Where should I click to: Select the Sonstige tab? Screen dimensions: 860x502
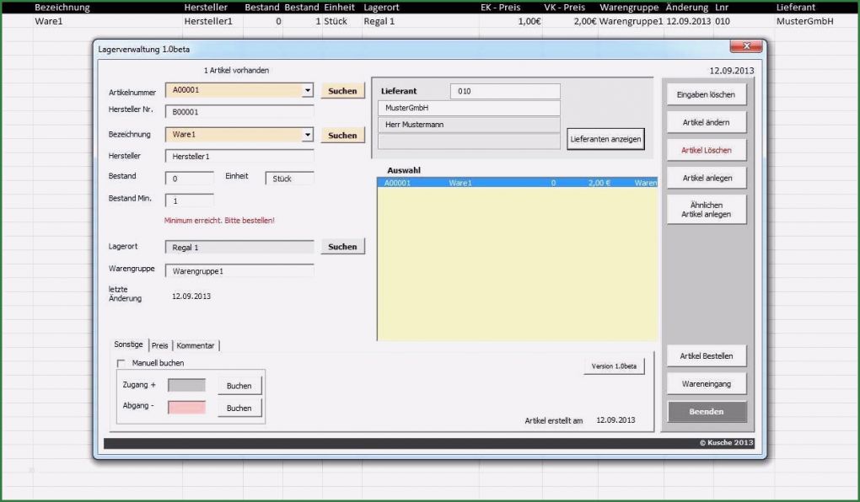(x=129, y=345)
